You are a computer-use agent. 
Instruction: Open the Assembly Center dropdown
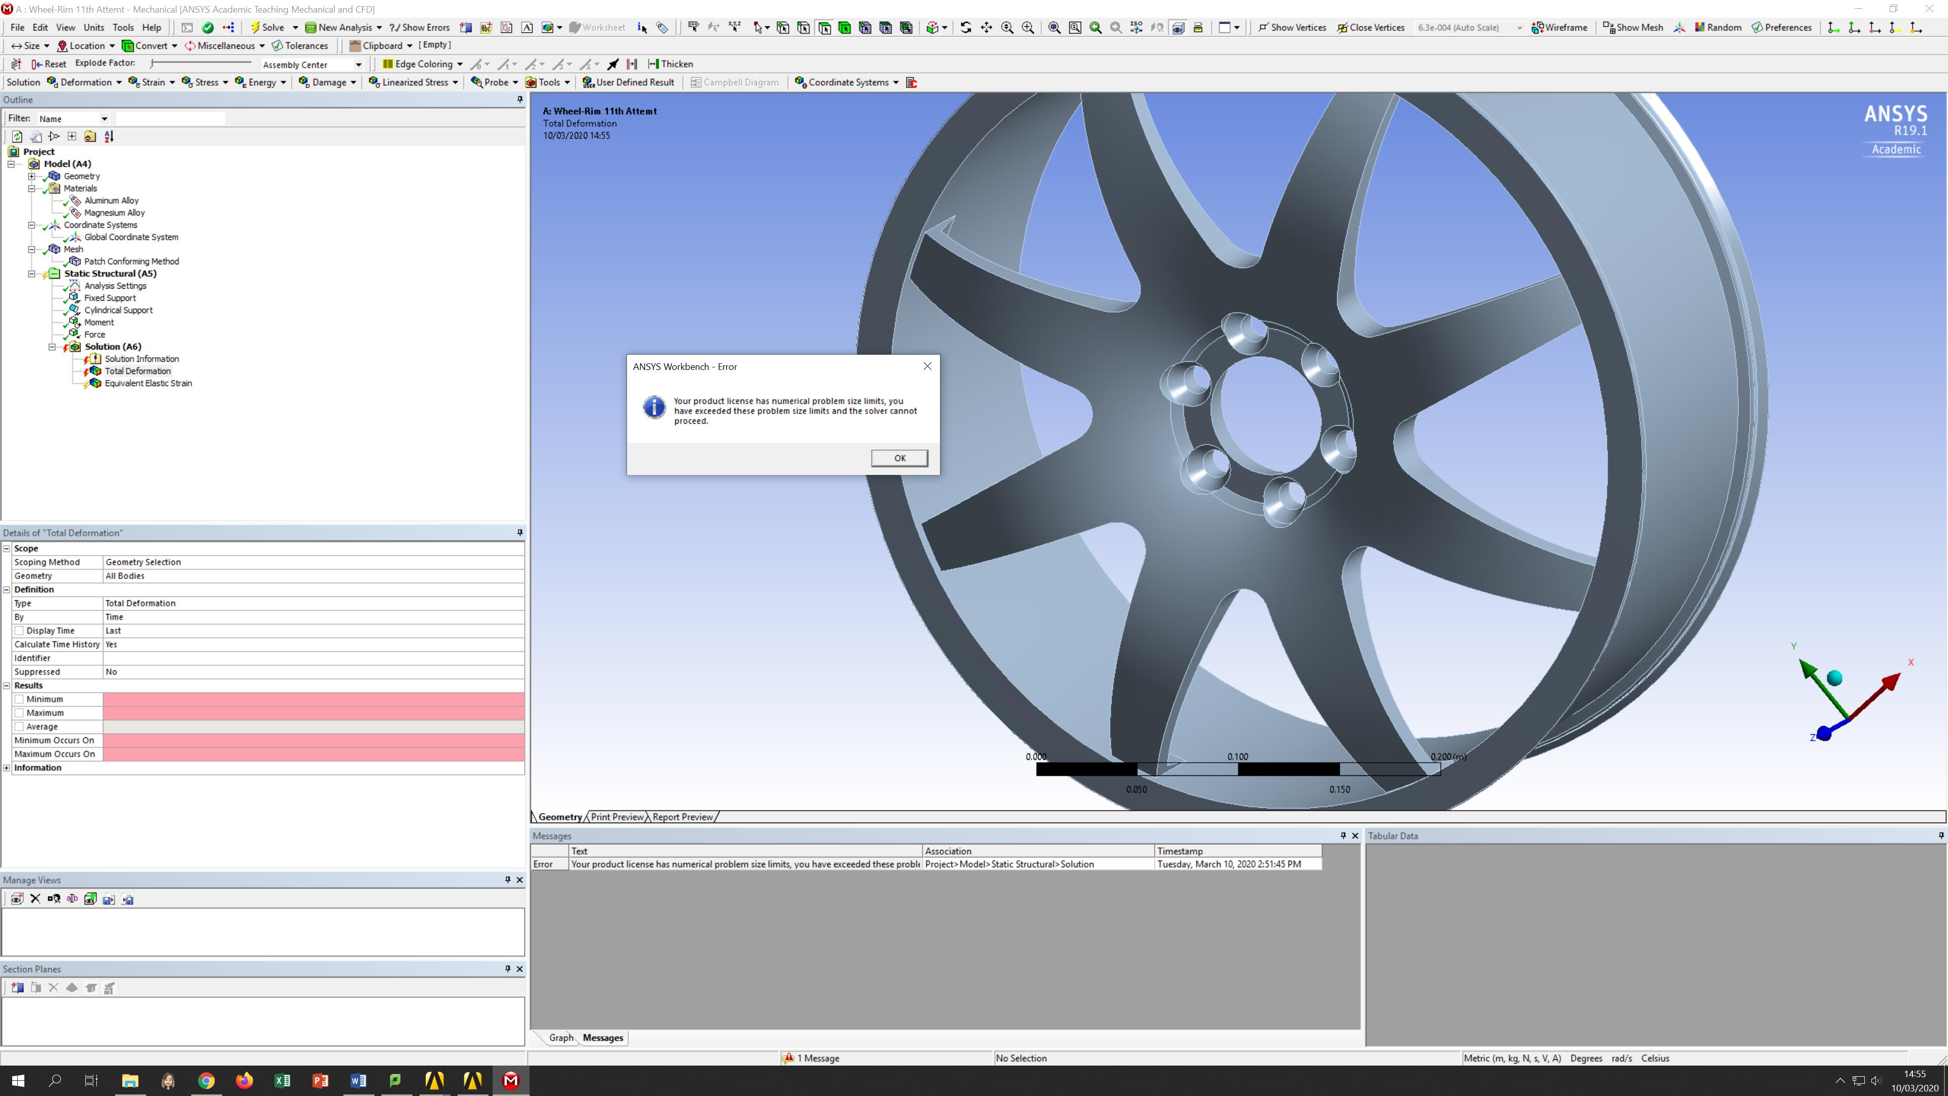point(311,64)
